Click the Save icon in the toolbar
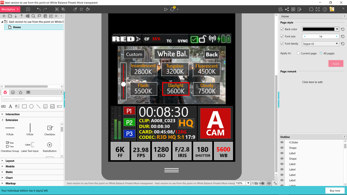Screen dimensions: 347x195 (x=28, y=9)
